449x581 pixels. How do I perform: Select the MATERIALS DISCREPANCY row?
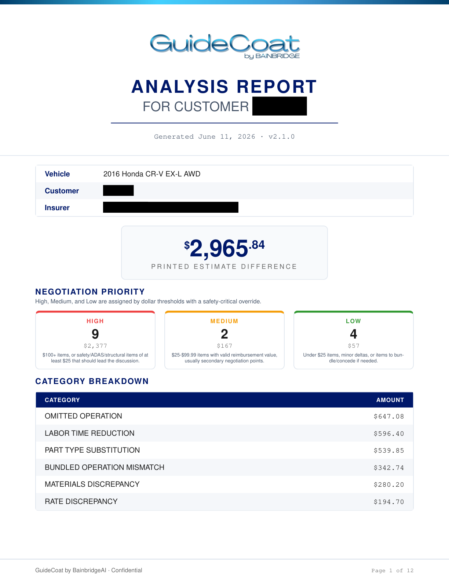coord(224,484)
